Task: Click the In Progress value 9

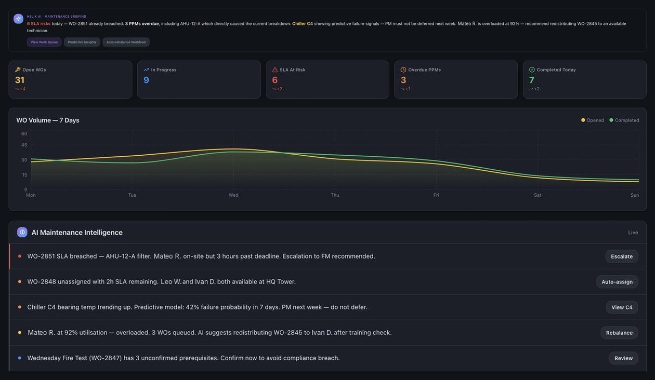Action: click(x=146, y=80)
